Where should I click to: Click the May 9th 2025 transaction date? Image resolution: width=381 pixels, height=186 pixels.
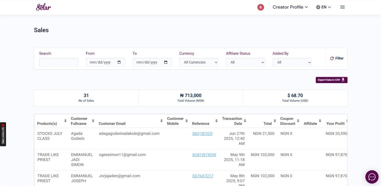tap(234, 160)
